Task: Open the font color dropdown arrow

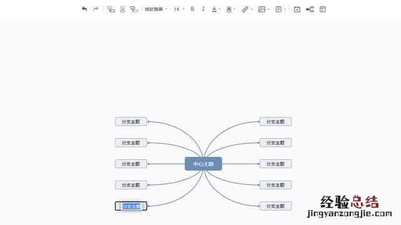Action: click(220, 9)
